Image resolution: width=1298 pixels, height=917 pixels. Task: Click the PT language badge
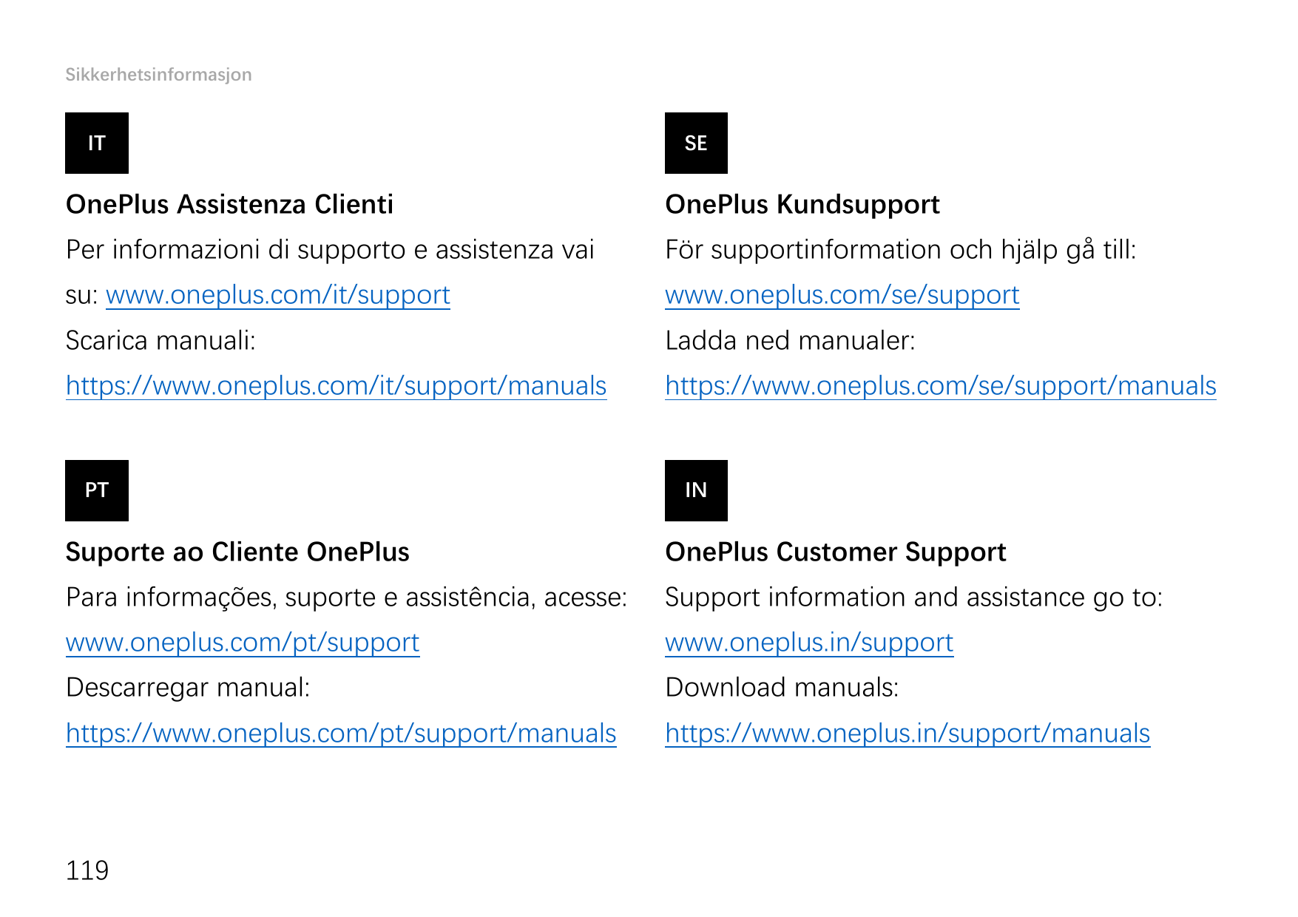pos(97,490)
